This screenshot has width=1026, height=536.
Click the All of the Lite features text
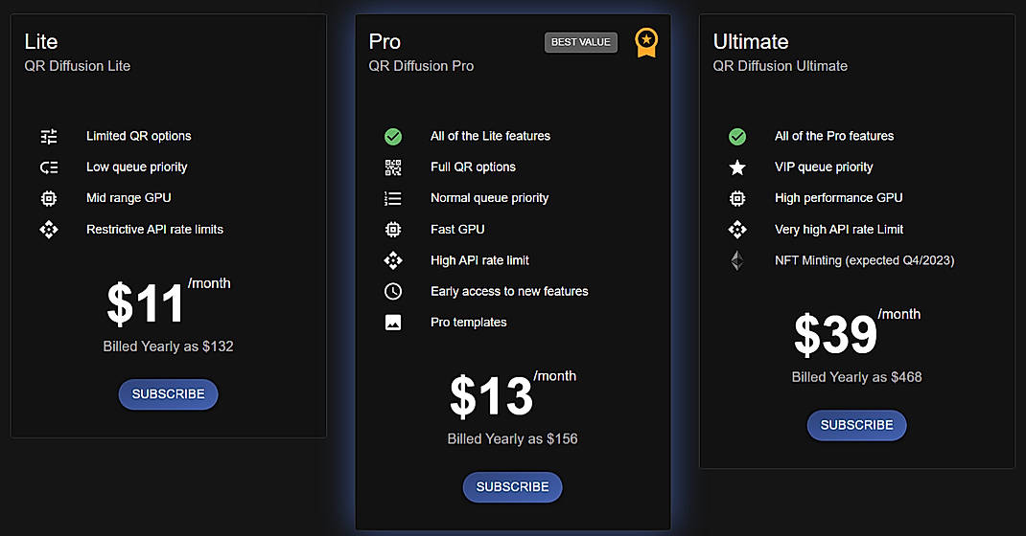(490, 137)
